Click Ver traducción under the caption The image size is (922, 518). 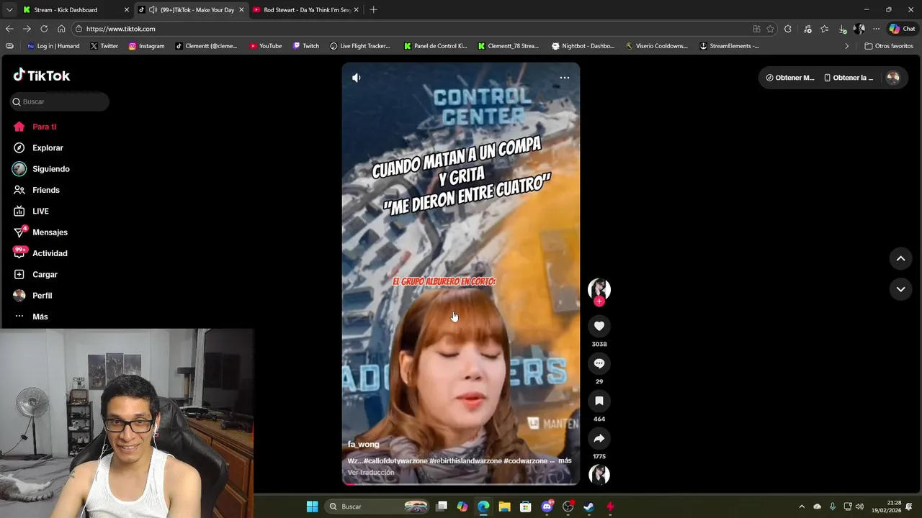[x=371, y=473]
